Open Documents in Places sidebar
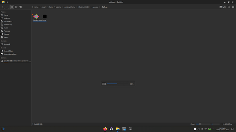The width and height of the screenshot is (236, 132). point(16,21)
